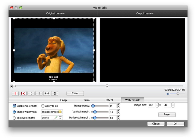Image resolution: width=196 pixels, height=139 pixels.
Task: Open the text watermark color pencil icon
Action: [56, 117]
